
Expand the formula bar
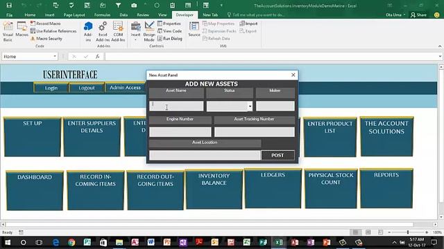[440, 57]
